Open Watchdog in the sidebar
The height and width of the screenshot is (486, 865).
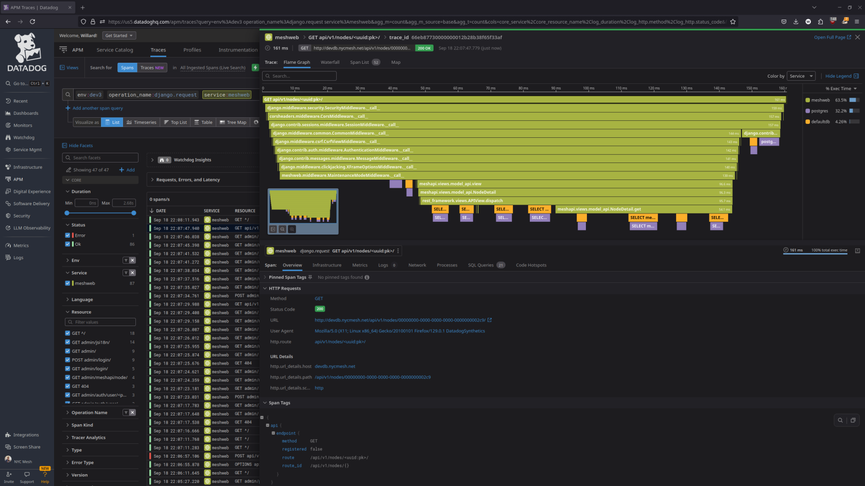(20, 137)
